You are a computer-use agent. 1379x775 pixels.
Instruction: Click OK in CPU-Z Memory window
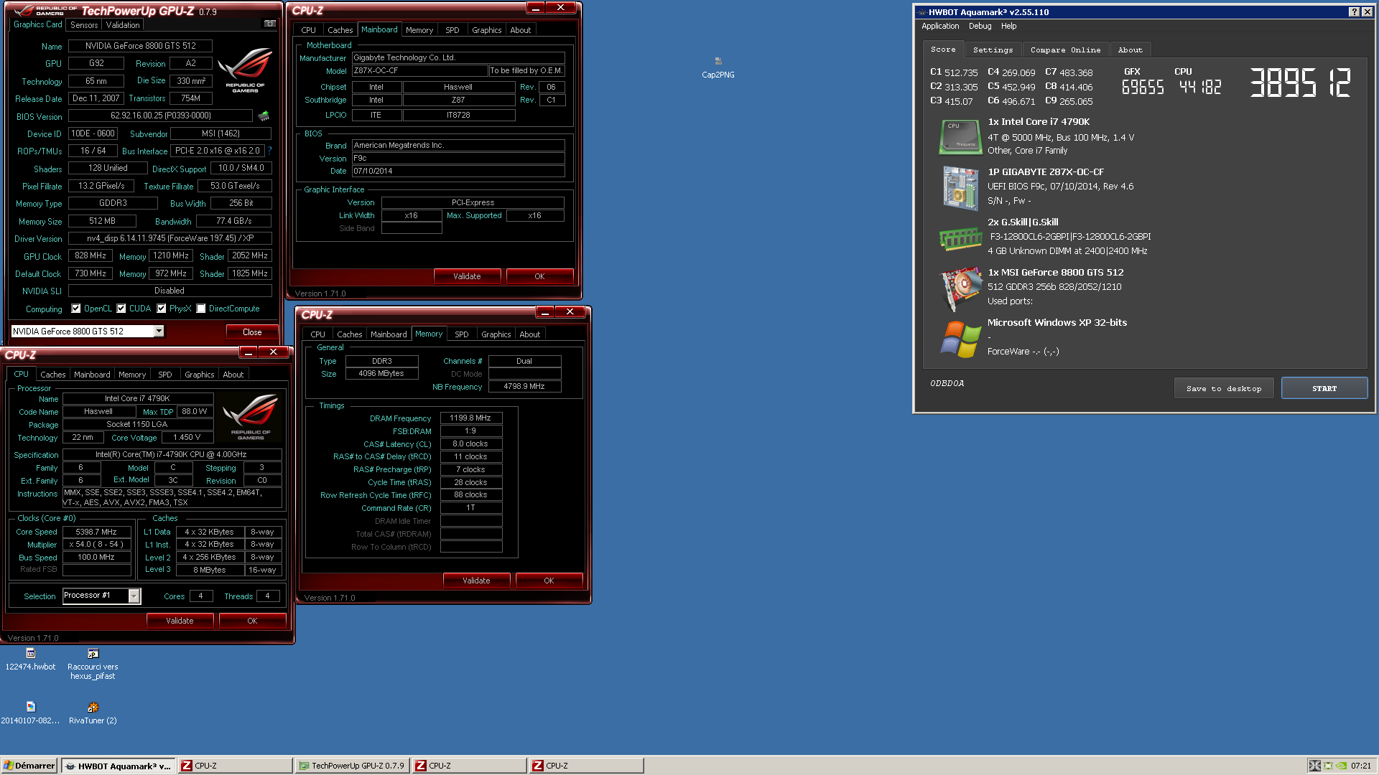(x=549, y=581)
